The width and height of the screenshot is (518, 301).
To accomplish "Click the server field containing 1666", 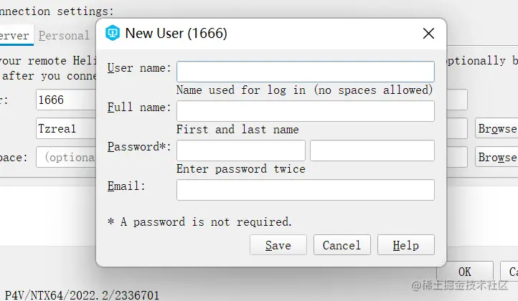I will pyautogui.click(x=65, y=100).
